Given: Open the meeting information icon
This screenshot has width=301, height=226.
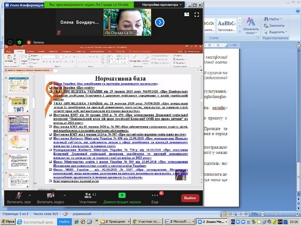Looking at the screenshot, I should click(10, 42).
